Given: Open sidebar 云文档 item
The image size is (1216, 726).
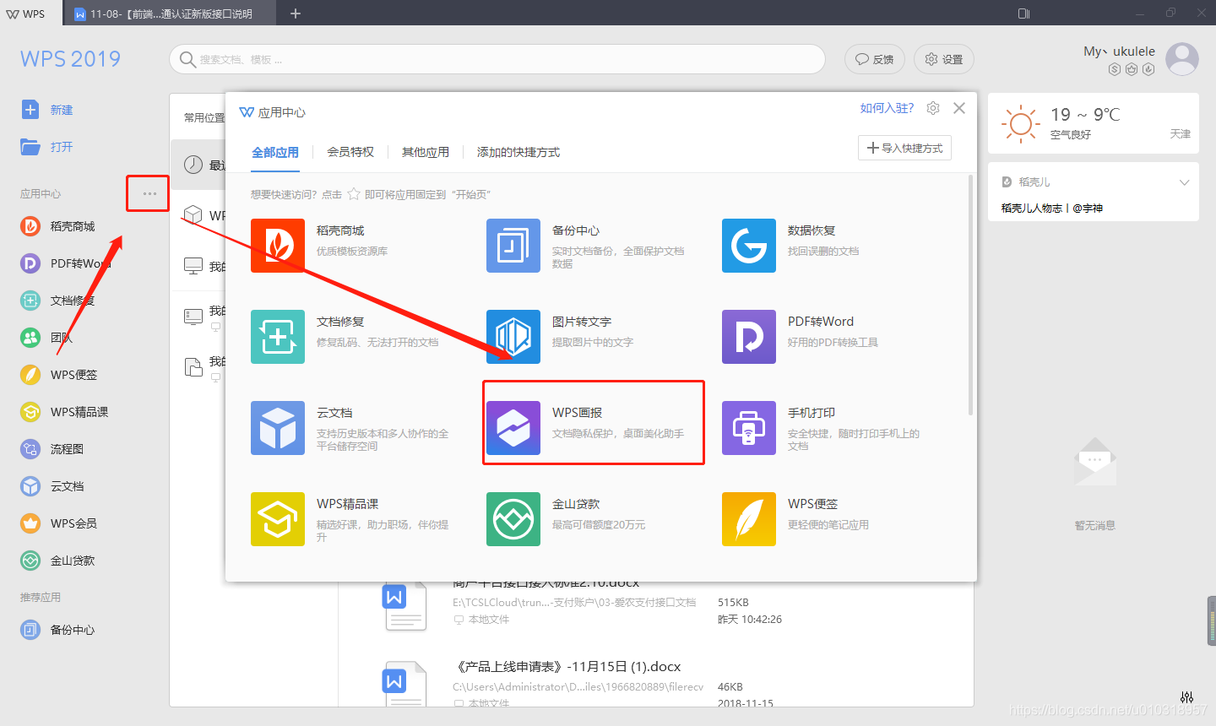Looking at the screenshot, I should click(x=52, y=486).
